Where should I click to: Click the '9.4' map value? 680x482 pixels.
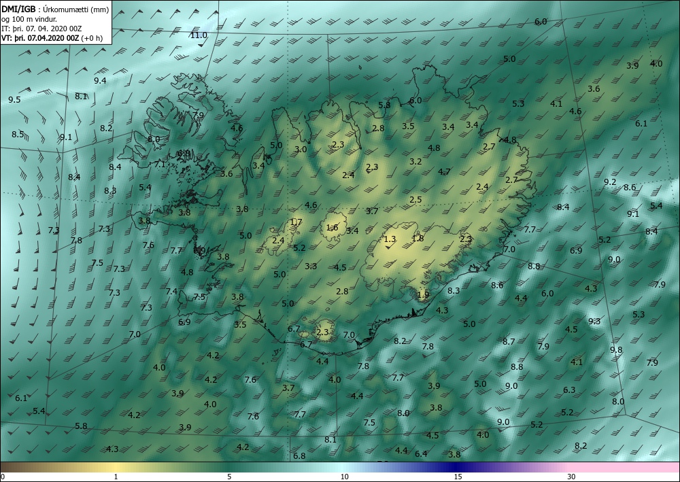pos(100,80)
